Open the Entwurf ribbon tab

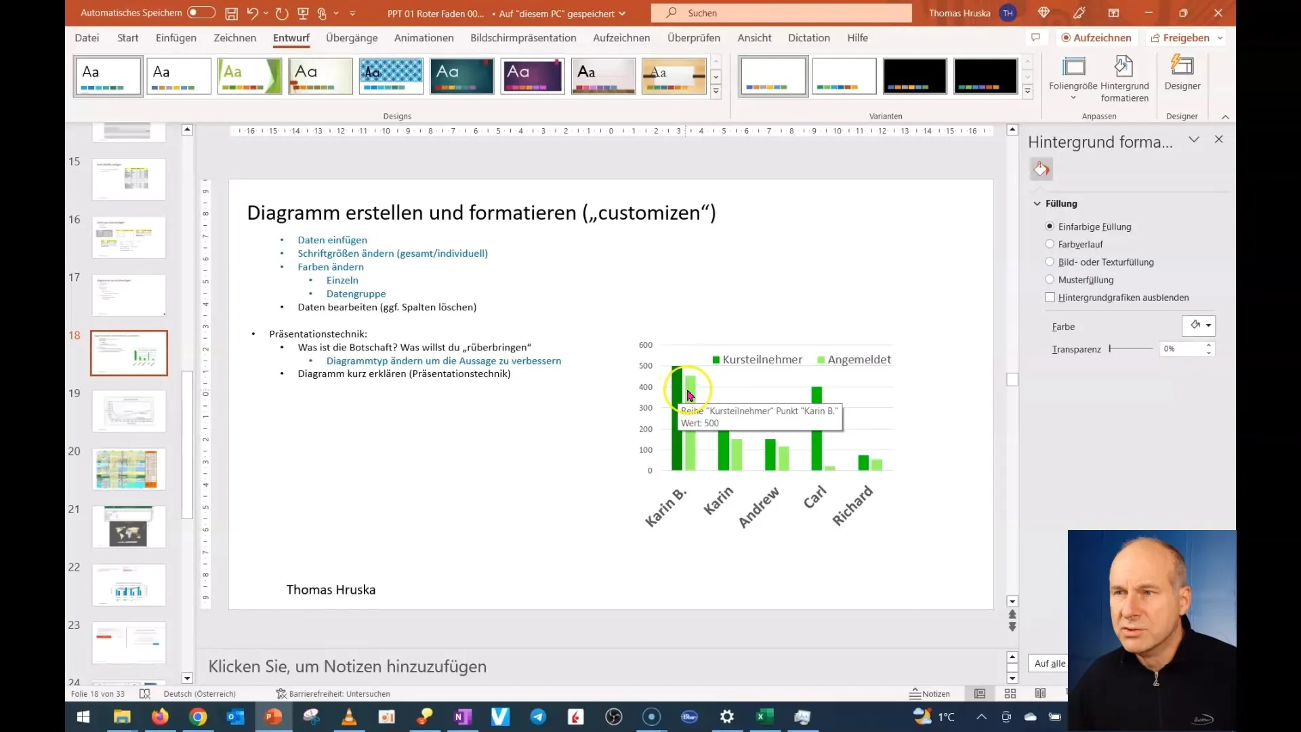point(291,37)
